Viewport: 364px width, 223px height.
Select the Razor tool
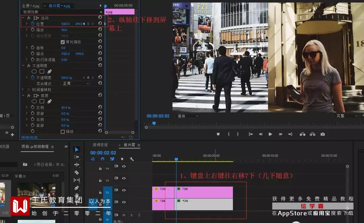coord(77,173)
